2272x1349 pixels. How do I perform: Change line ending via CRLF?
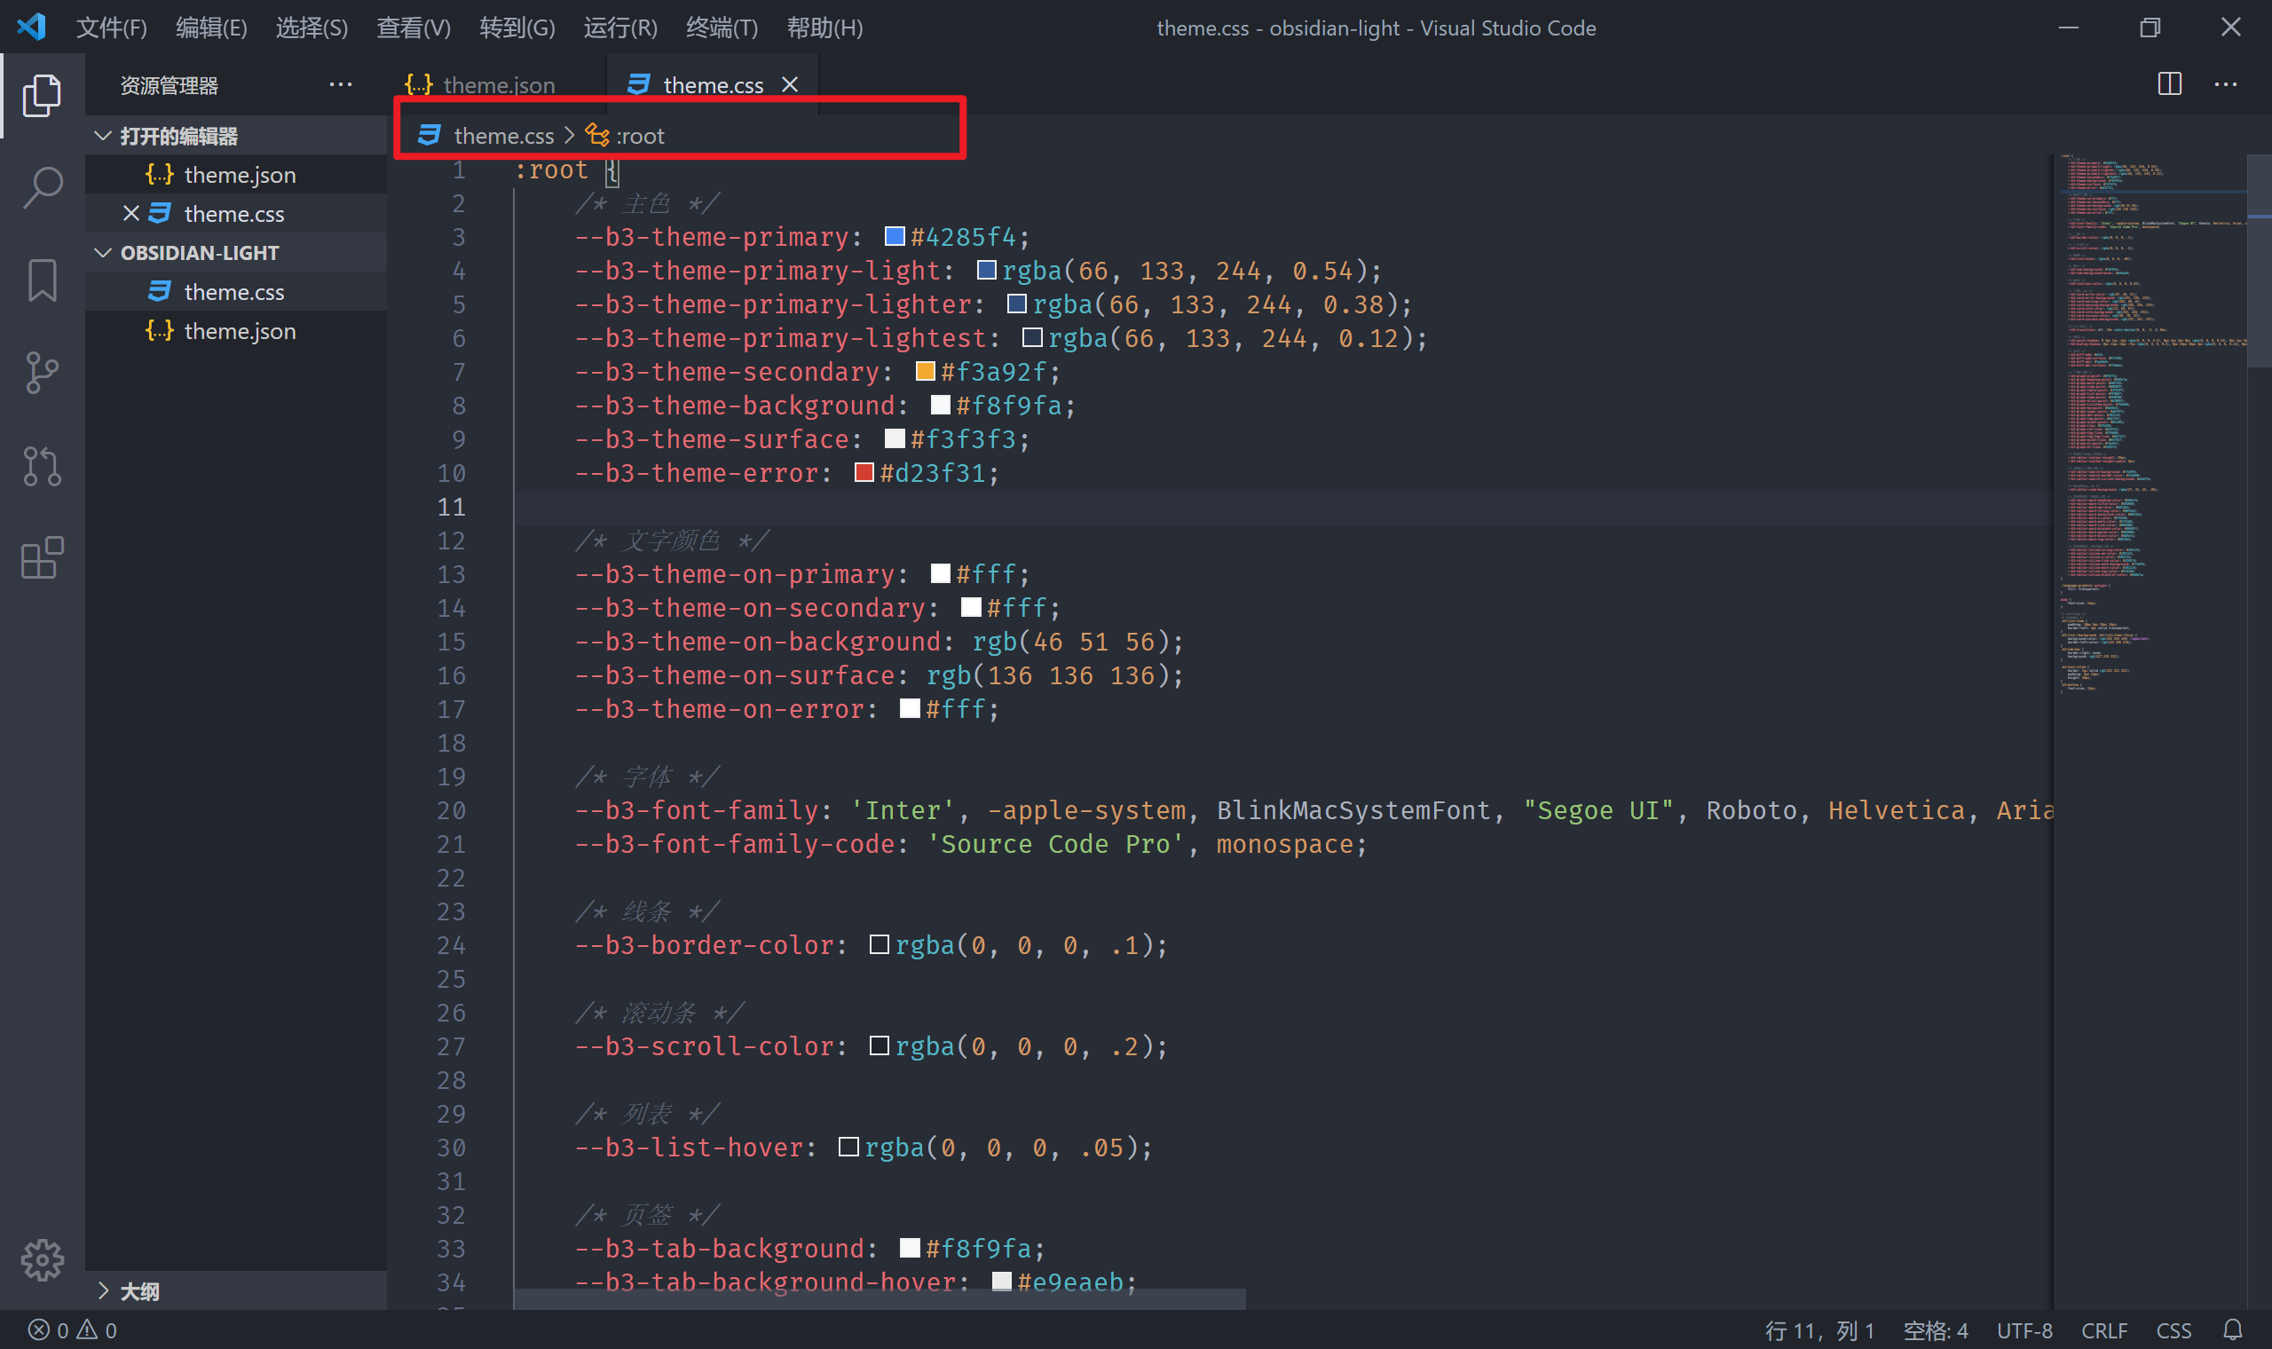pos(2104,1329)
